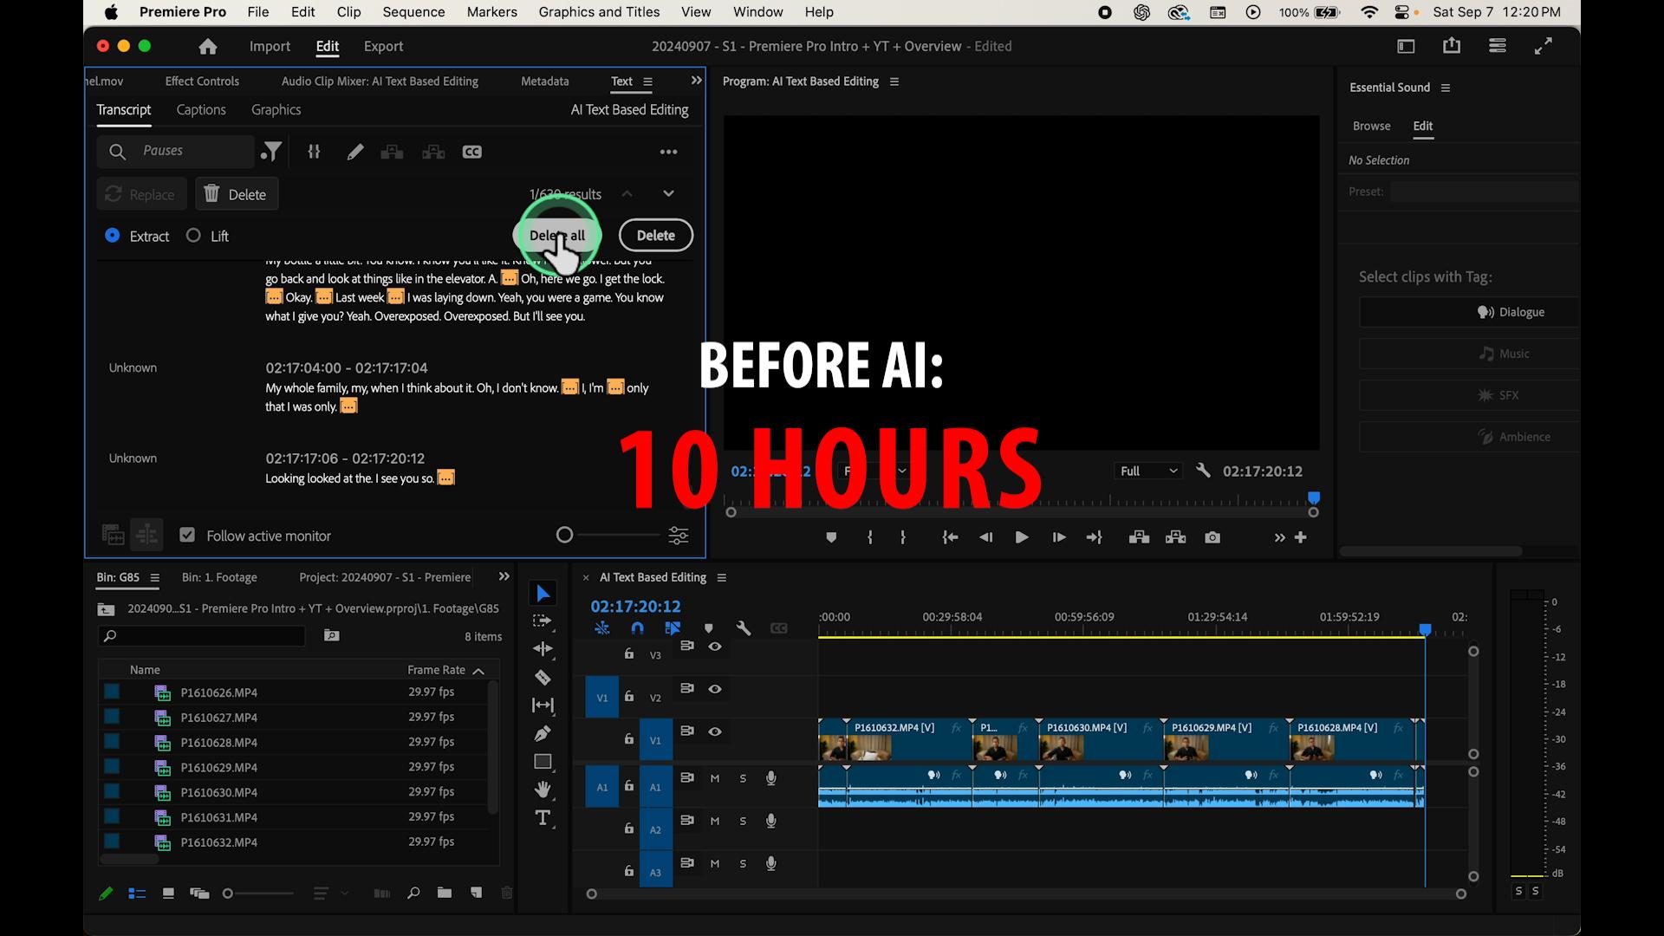Select the Rectangle tool

pos(543,762)
